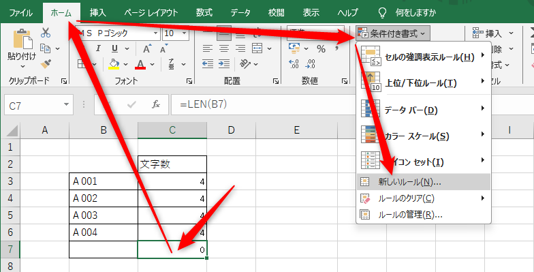The image size is (534, 272).
Task: Decrease indent
Action: [207, 64]
